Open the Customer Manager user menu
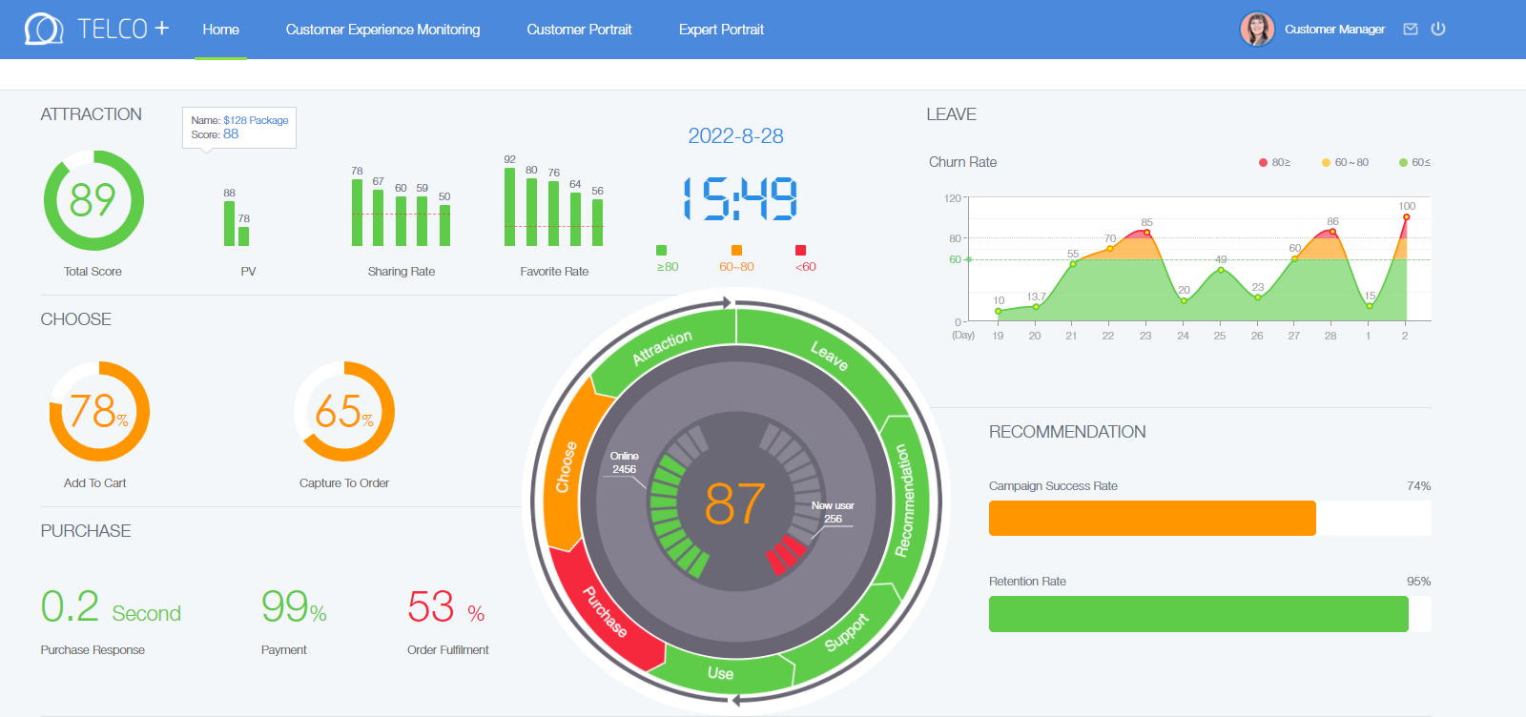1526x717 pixels. tap(1334, 30)
